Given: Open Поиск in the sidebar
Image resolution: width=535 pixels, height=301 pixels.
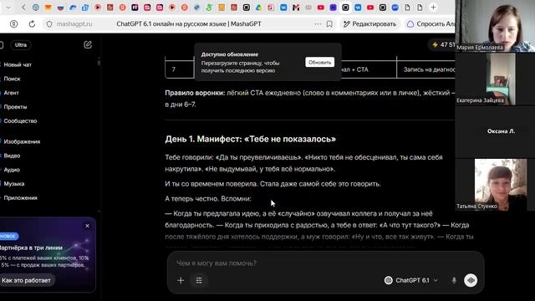Looking at the screenshot, I should 12,79.
